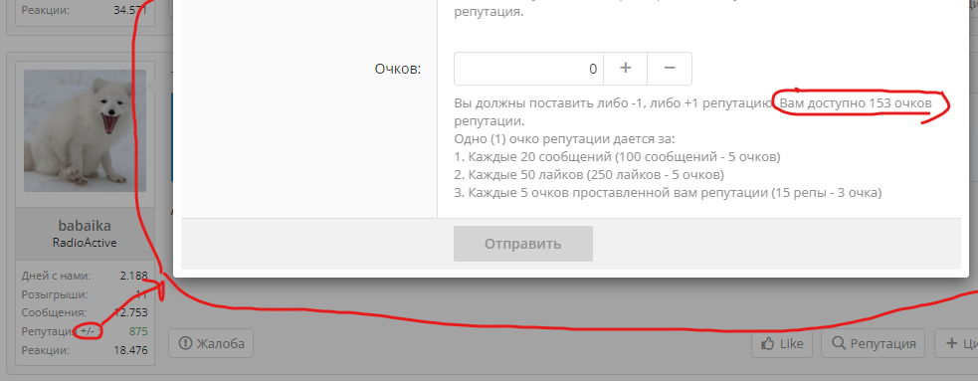This screenshot has height=381, width=978.
Task: Click text Одно (1) очко репутации дается за
Action: 565,138
